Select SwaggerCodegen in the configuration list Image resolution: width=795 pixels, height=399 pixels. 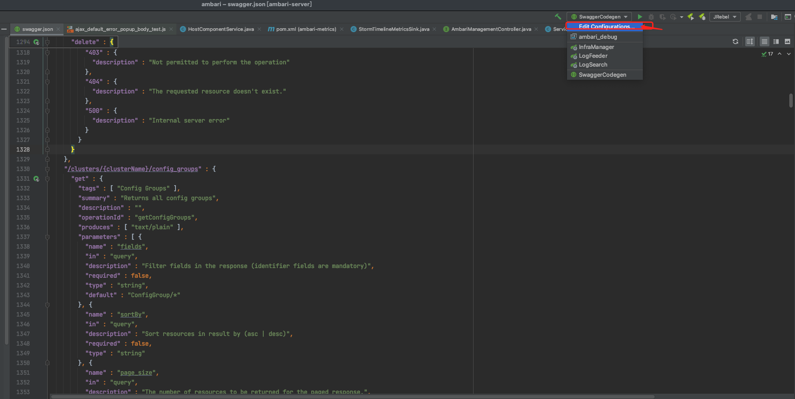605,75
